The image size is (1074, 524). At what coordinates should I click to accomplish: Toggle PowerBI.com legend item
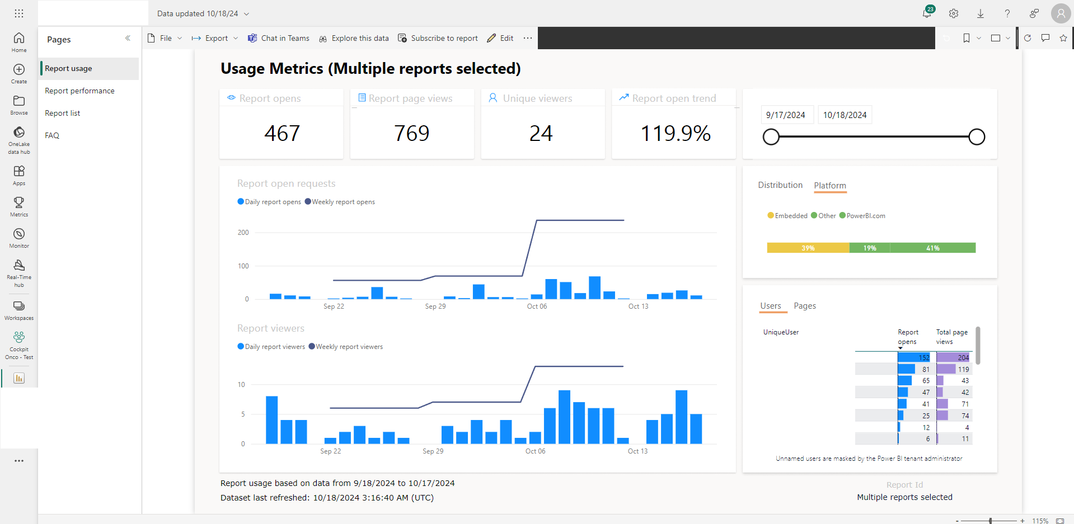coord(862,216)
